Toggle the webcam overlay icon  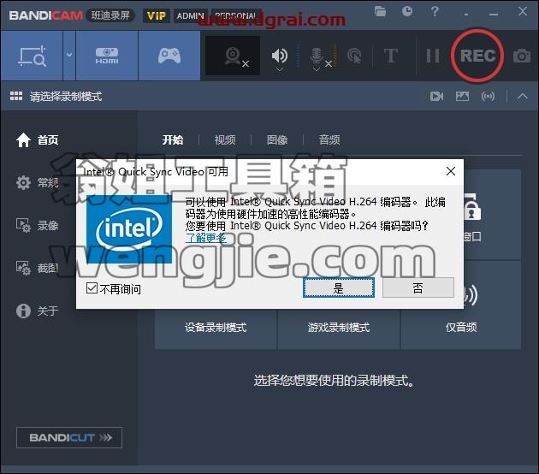[234, 56]
